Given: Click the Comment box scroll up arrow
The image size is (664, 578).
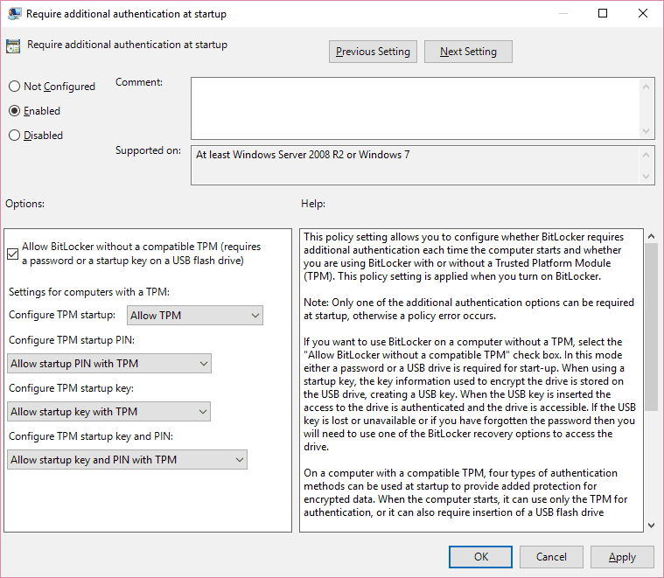Looking at the screenshot, I should pos(647,87).
